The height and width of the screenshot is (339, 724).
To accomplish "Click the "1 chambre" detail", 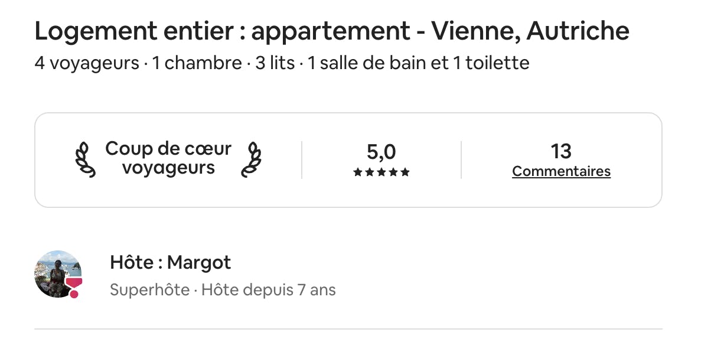I will point(197,63).
